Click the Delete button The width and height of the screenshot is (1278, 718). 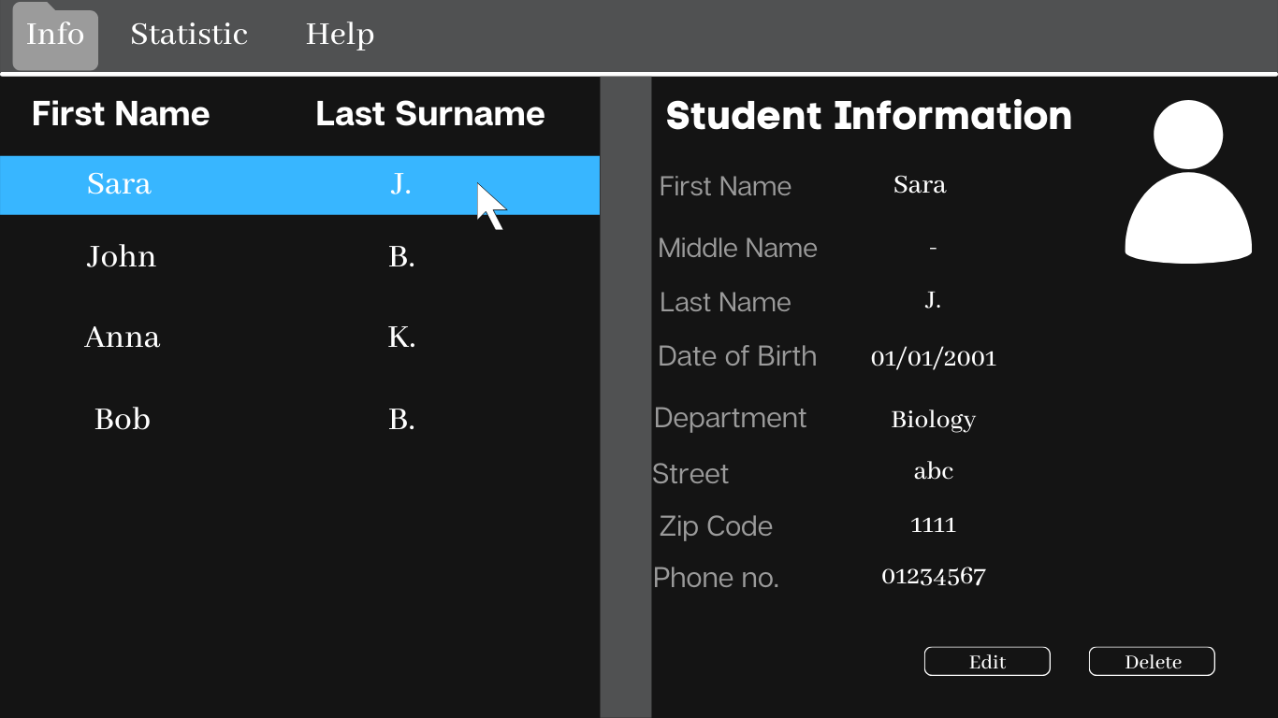(x=1151, y=661)
